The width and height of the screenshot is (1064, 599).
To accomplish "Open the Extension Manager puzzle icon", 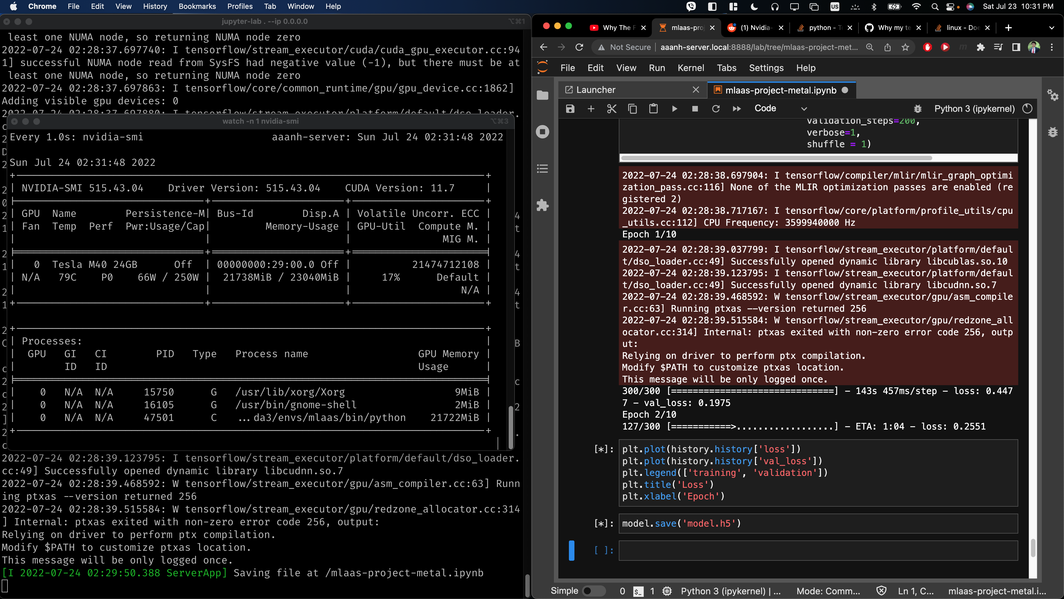I will click(x=542, y=205).
